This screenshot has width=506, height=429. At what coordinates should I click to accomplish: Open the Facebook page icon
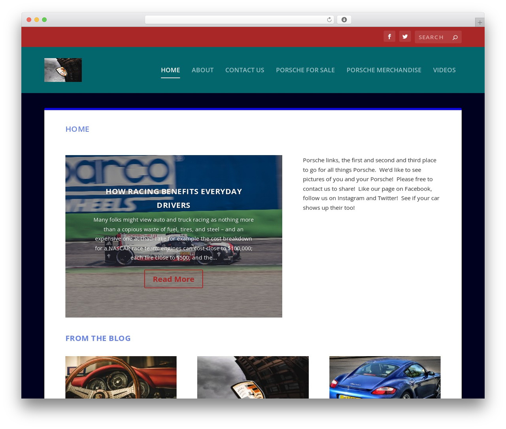click(389, 36)
